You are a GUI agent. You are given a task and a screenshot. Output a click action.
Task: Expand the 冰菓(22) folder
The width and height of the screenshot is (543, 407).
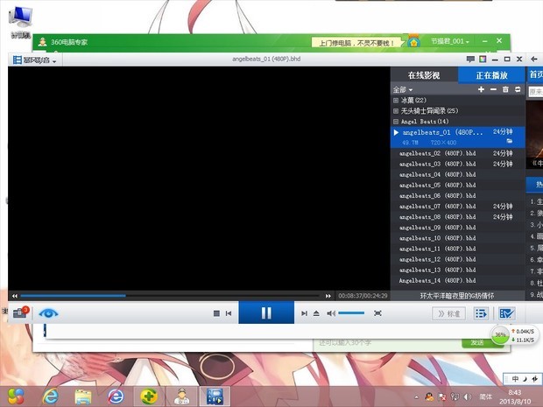pos(396,100)
